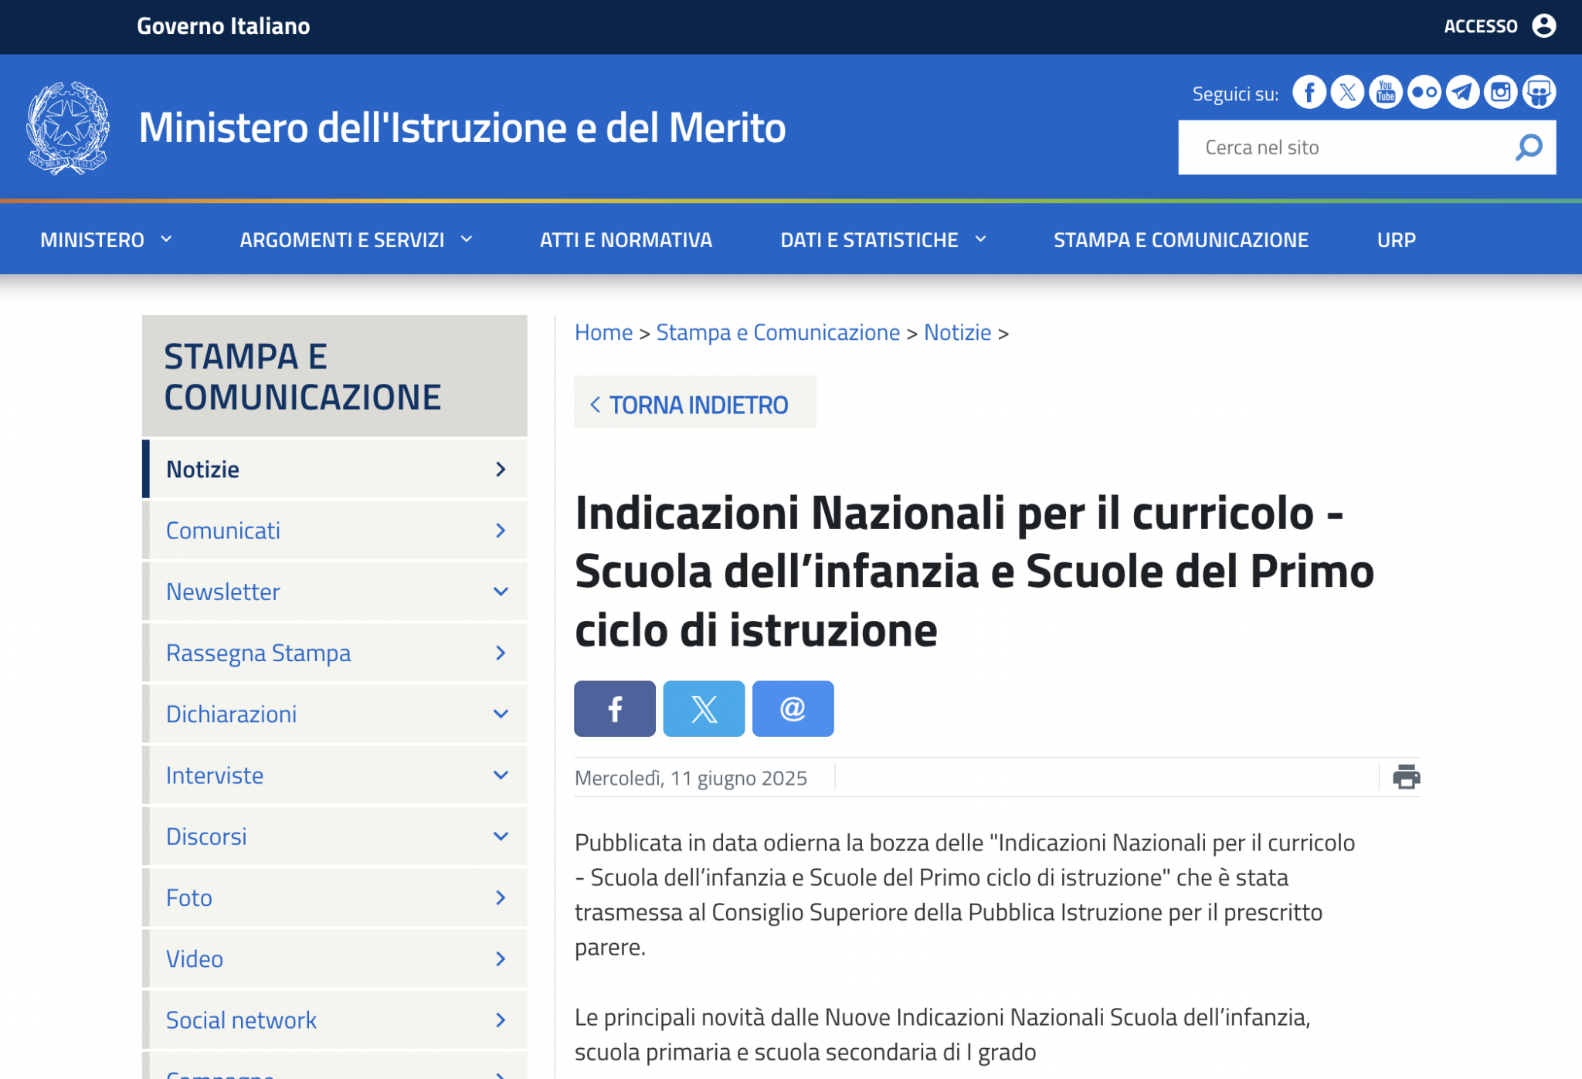The image size is (1582, 1079).
Task: Select Comunicati in the sidebar
Action: tap(335, 530)
